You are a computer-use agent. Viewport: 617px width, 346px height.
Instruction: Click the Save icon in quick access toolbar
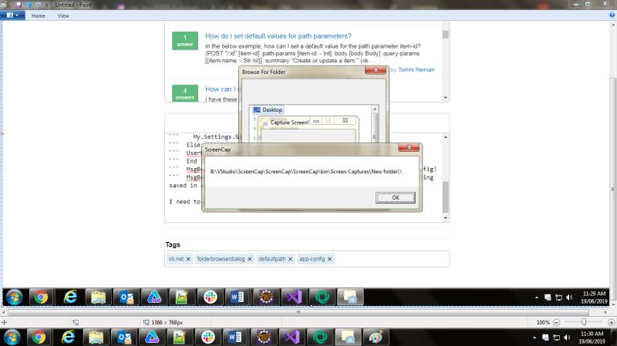[x=18, y=5]
